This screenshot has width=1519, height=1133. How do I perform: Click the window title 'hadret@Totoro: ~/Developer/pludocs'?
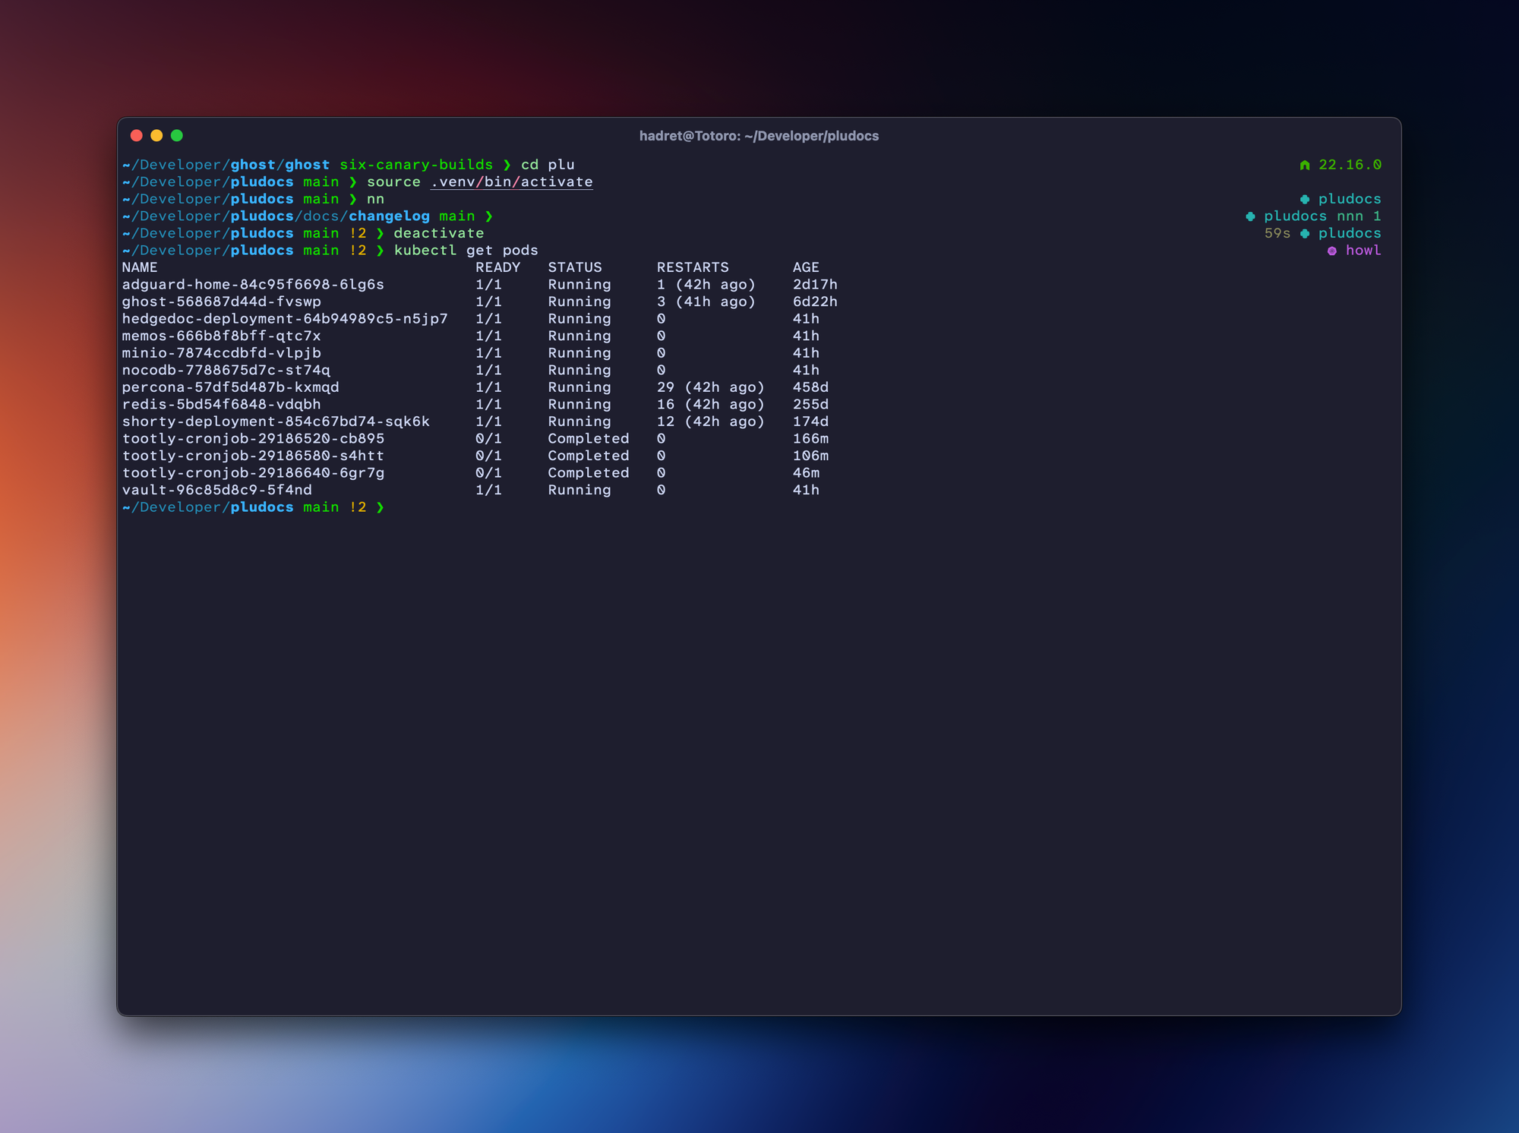[x=759, y=136]
